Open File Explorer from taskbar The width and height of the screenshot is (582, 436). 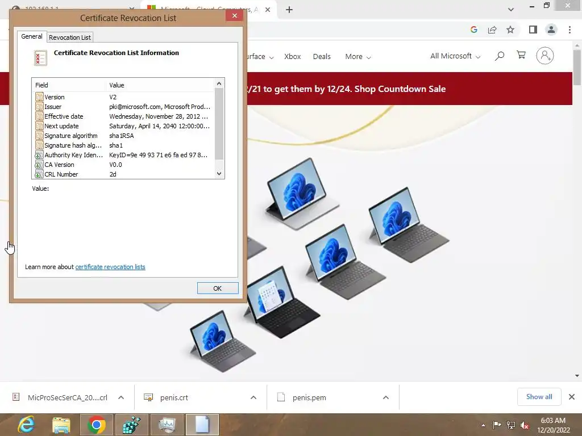click(61, 425)
